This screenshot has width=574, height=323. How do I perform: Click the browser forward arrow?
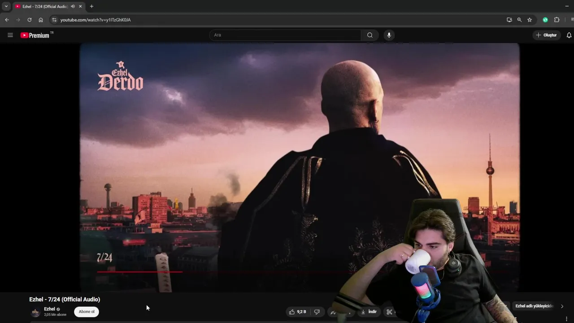(x=18, y=20)
